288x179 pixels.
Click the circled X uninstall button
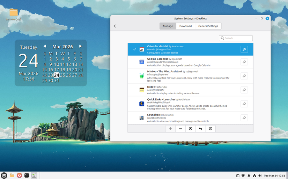[191, 129]
